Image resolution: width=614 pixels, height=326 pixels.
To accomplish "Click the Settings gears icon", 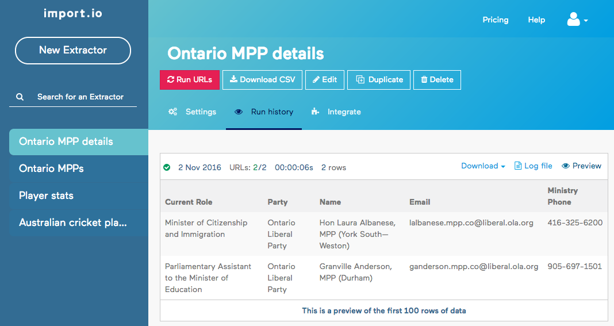I will [x=172, y=112].
